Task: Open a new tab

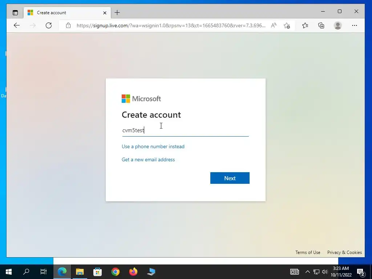Action: click(117, 13)
